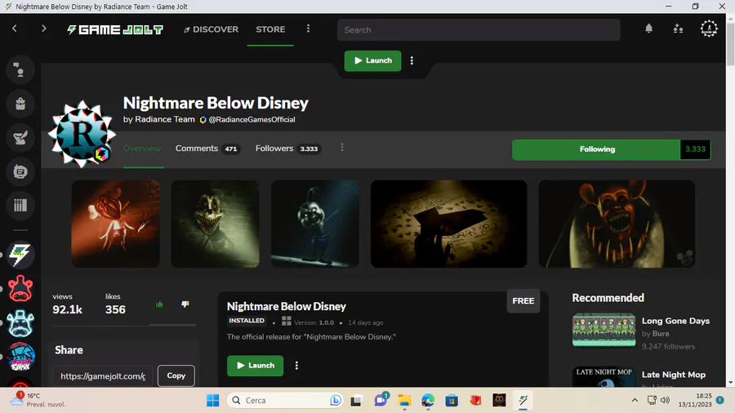Open the lightning bolt community icon

click(20, 255)
